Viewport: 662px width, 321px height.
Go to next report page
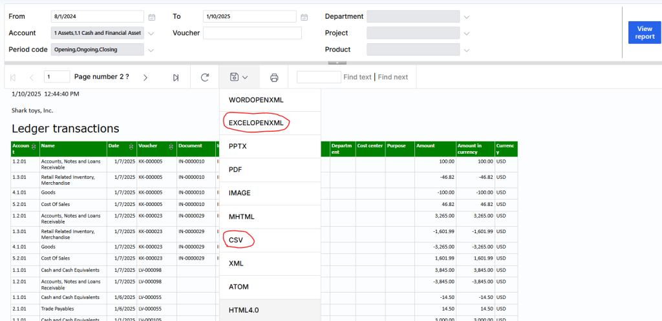coord(145,78)
